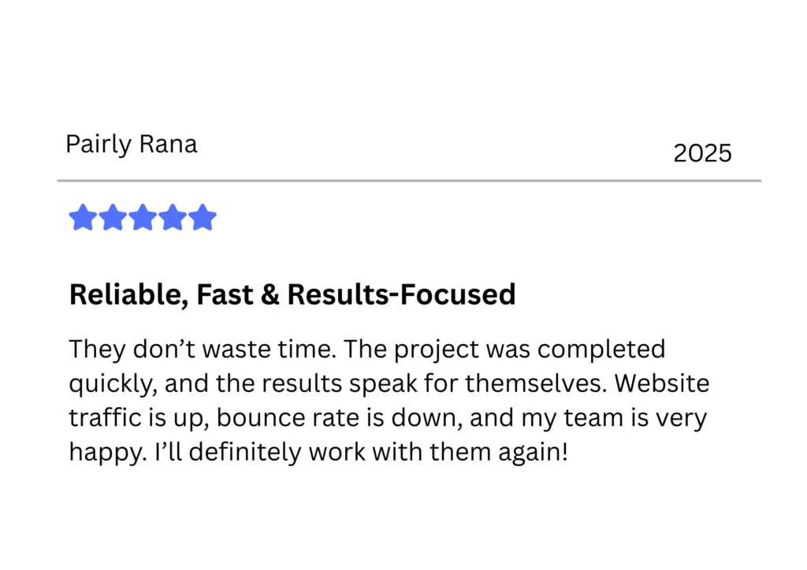This screenshot has height=570, width=807.
Task: Click the word happy in last line
Action: 108,453
